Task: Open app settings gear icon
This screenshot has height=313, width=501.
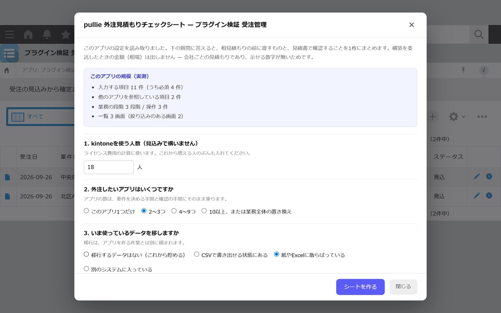Action: click(454, 116)
